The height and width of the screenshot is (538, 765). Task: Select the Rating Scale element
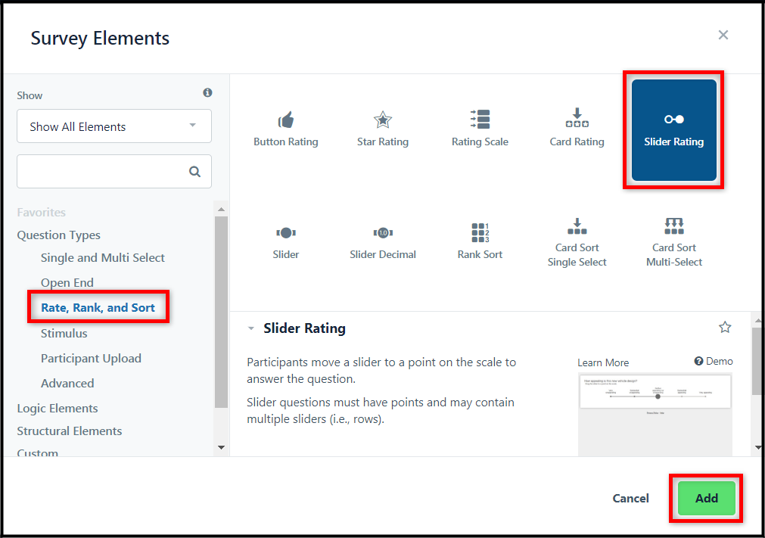tap(480, 129)
